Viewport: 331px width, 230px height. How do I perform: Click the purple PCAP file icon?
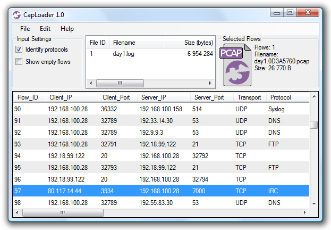point(235,65)
